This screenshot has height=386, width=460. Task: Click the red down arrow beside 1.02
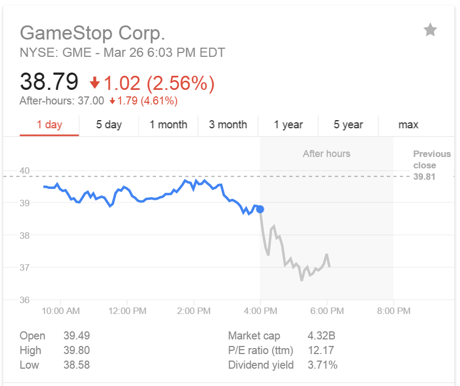94,83
